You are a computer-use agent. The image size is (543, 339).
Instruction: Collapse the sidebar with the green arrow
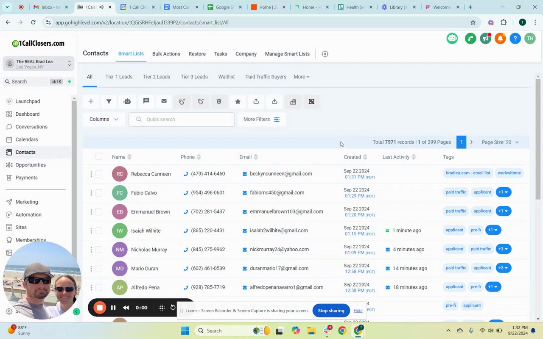pos(76,311)
